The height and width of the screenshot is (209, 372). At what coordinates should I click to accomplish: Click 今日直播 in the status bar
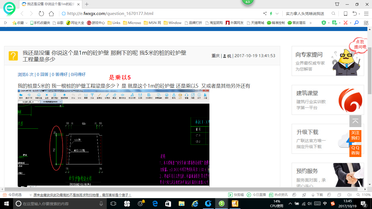[256, 195]
